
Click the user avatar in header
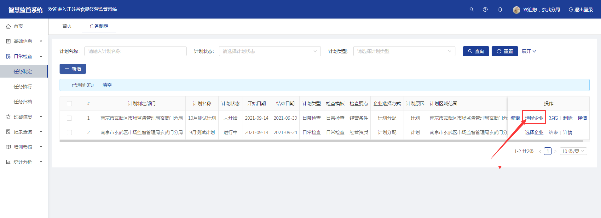516,10
